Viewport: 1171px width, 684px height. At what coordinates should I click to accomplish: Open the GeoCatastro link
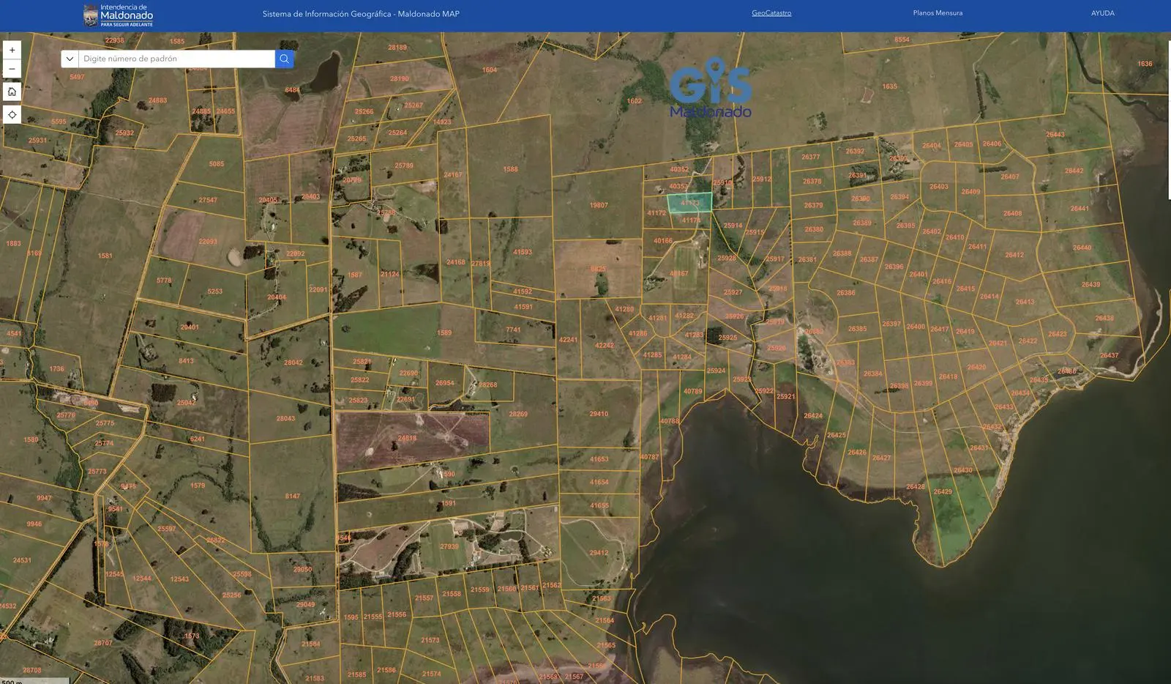click(x=771, y=13)
